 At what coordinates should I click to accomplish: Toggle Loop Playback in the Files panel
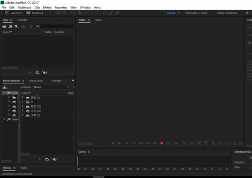pos(37,72)
